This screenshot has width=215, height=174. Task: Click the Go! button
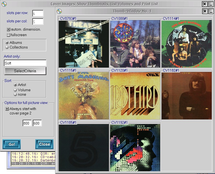point(12,144)
